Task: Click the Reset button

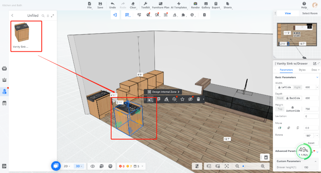Action: 311,143
